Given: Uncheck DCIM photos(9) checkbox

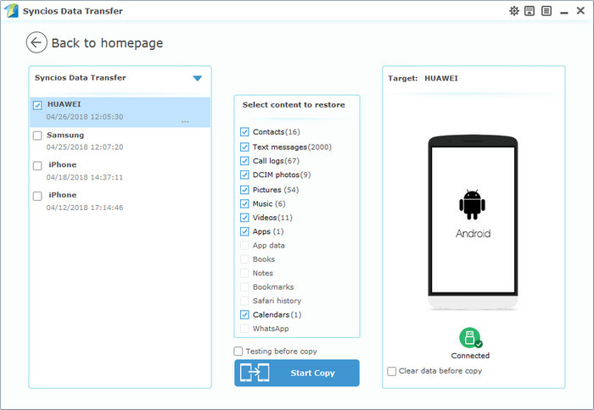Looking at the screenshot, I should (244, 175).
